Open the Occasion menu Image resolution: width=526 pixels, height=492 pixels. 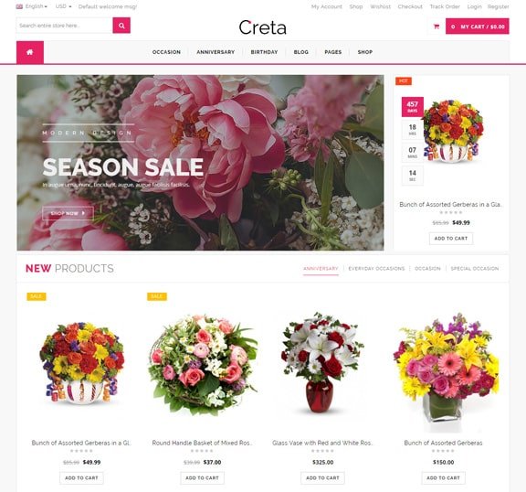(x=166, y=52)
